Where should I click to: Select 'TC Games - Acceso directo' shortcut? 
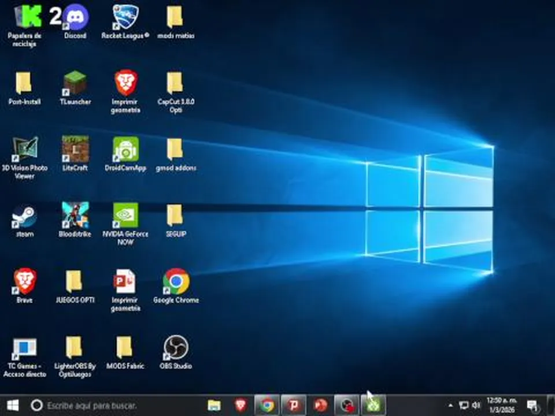(x=24, y=356)
